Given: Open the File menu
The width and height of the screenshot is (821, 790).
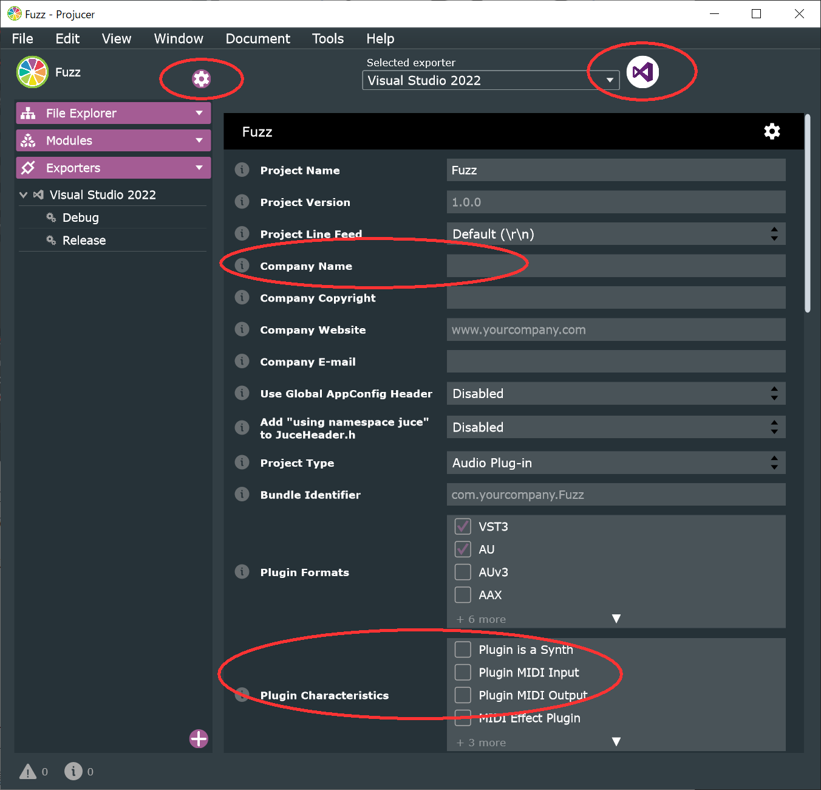Looking at the screenshot, I should click(x=22, y=38).
